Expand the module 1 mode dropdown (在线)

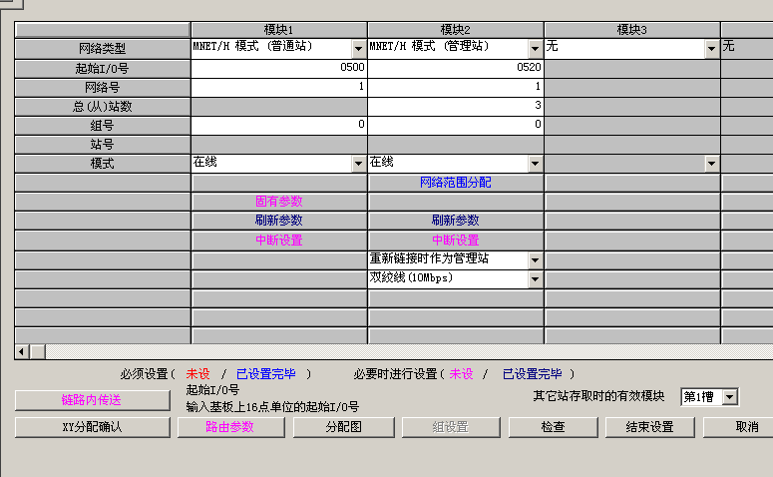coord(358,163)
